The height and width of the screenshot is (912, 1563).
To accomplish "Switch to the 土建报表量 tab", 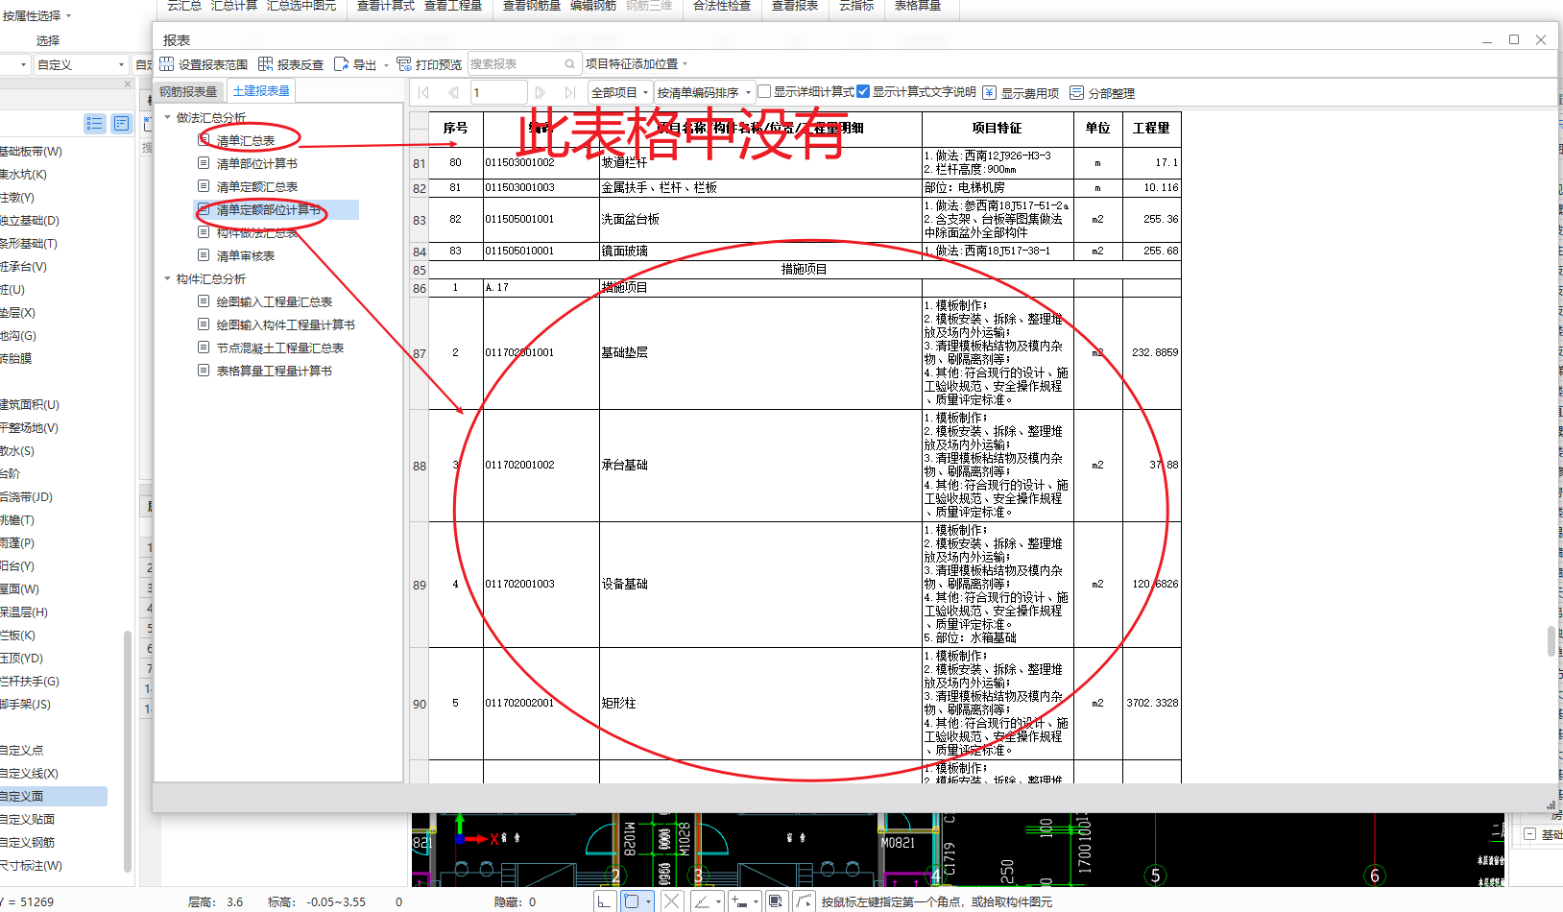I will tap(261, 91).
